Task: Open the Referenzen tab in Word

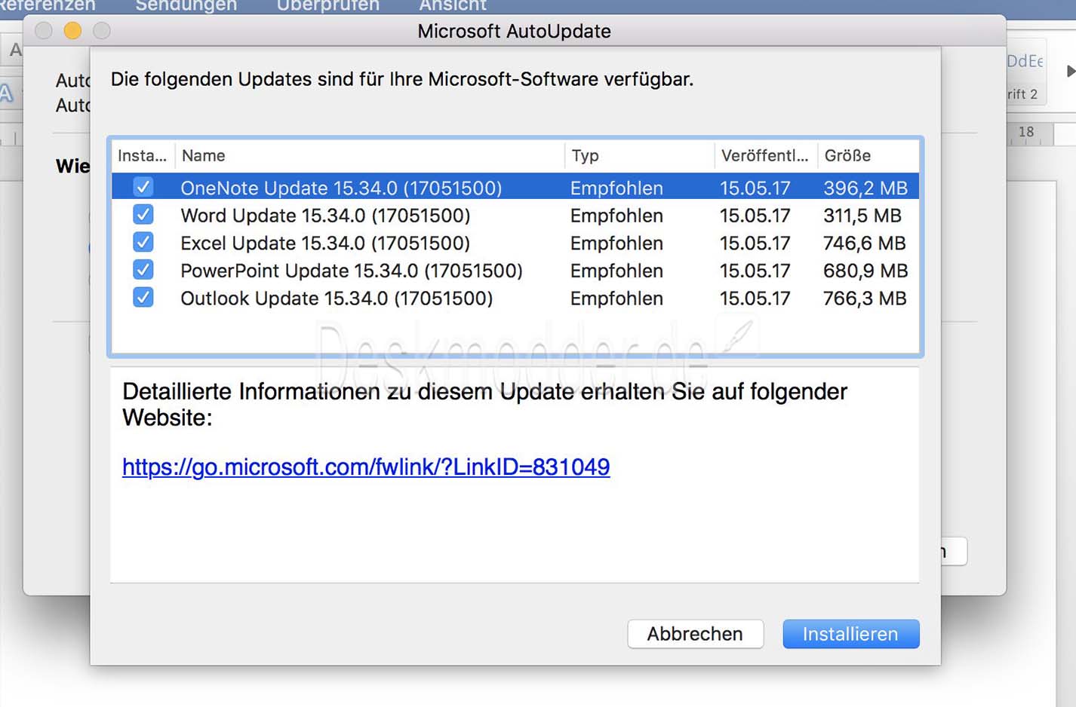Action: click(47, 5)
